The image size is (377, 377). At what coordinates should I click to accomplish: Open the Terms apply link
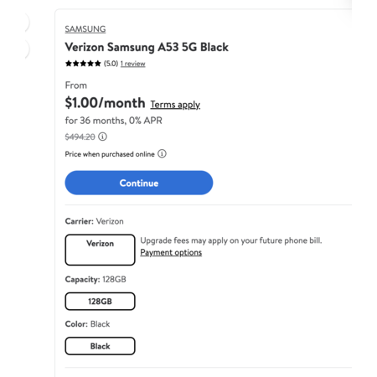coord(175,105)
